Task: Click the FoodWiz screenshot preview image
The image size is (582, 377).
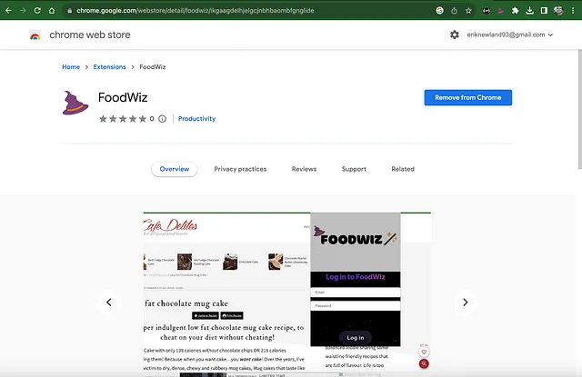Action: 287,294
